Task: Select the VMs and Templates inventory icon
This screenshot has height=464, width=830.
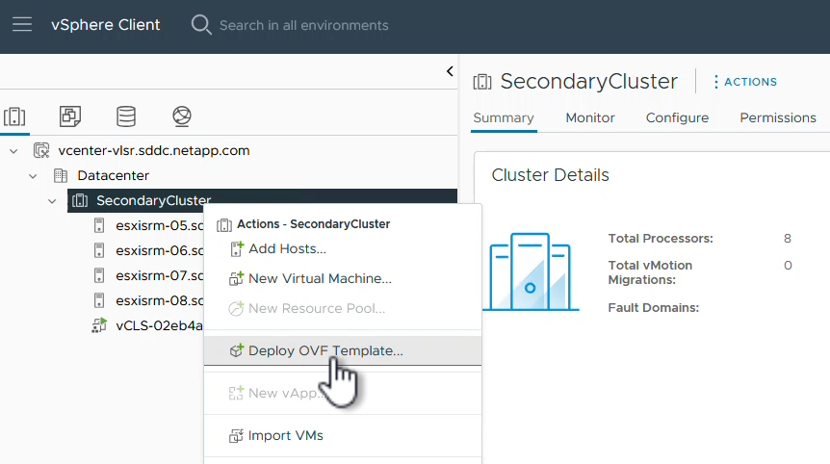Action: 70,116
